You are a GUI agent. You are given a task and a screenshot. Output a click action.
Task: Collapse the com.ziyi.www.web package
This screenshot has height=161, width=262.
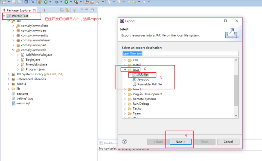13,50
